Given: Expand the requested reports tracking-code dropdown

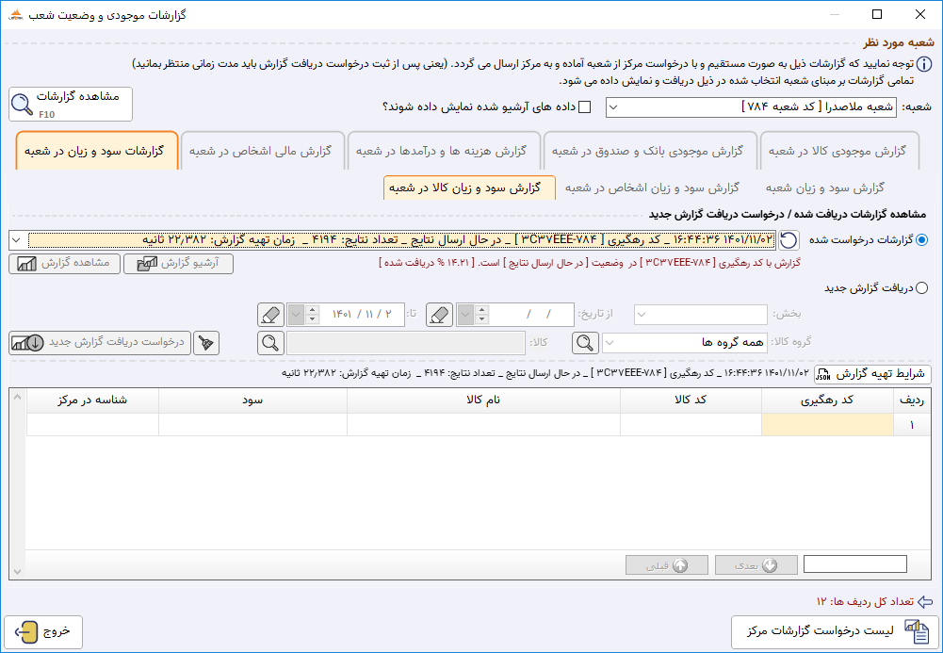Looking at the screenshot, I should pos(17,240).
